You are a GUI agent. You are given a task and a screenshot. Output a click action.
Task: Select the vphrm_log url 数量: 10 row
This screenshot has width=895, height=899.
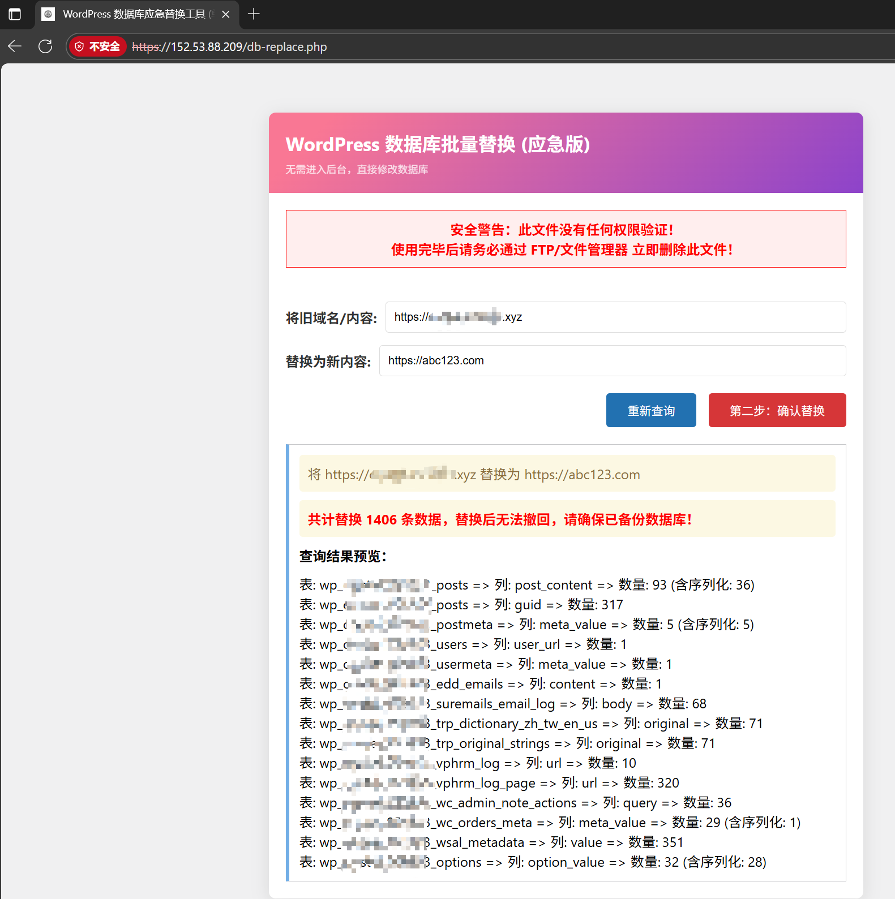click(468, 763)
